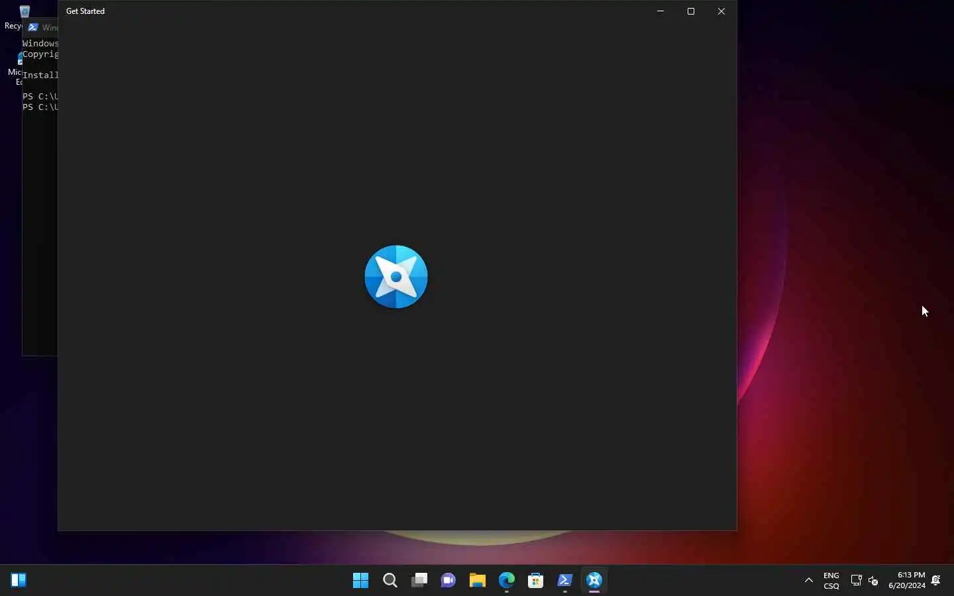Open File Explorer from the taskbar

tap(478, 581)
